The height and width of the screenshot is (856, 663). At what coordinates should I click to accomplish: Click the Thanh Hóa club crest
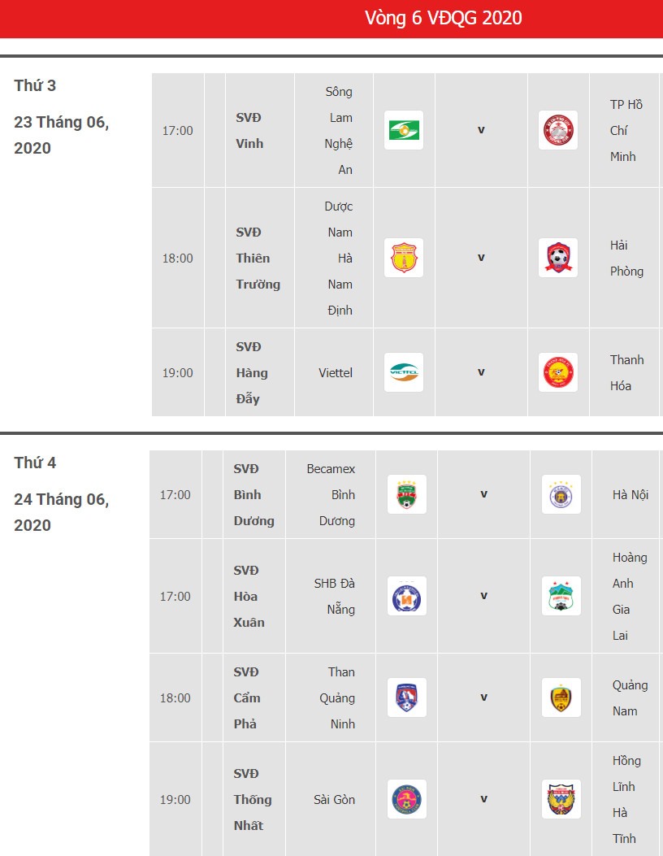pos(557,372)
